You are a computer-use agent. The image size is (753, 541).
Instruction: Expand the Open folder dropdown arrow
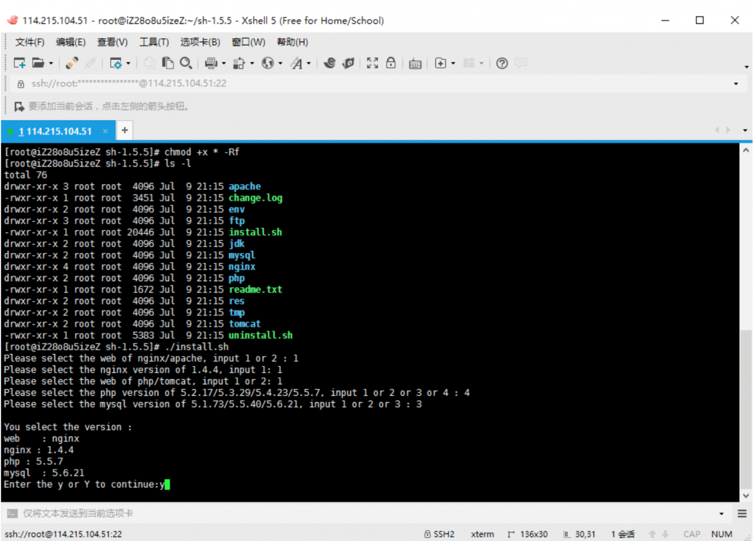pos(51,64)
